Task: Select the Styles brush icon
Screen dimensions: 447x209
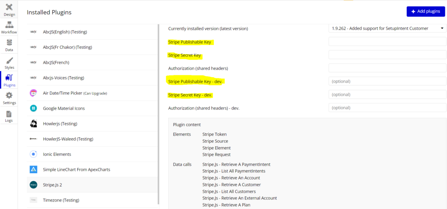Action: [x=9, y=60]
